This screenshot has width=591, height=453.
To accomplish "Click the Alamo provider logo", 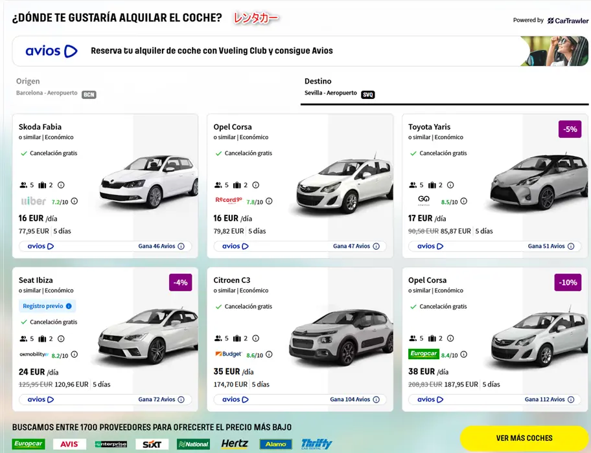I will click(x=275, y=445).
